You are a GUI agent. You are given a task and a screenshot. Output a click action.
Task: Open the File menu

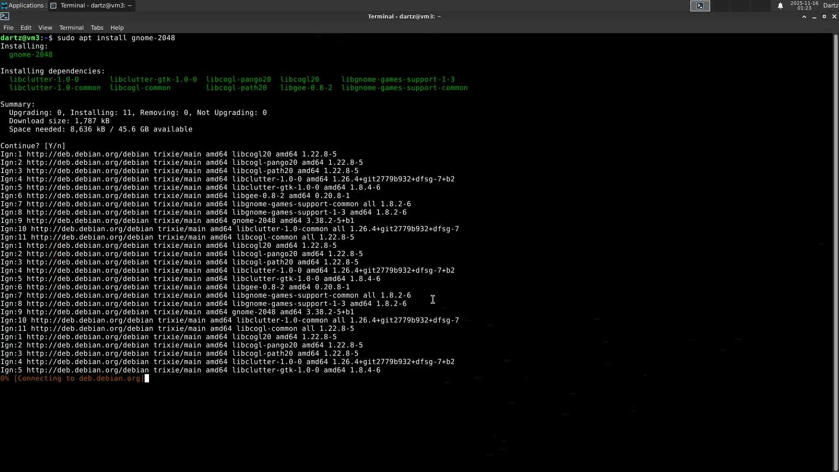[8, 28]
